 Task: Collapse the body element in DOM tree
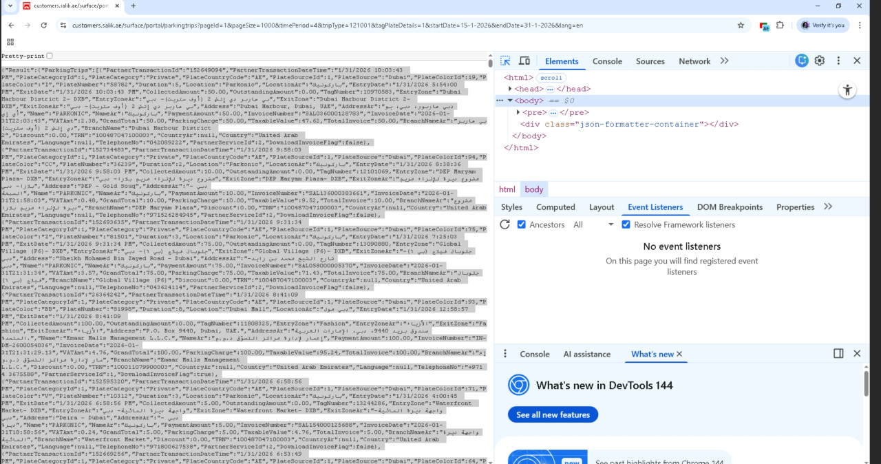510,101
